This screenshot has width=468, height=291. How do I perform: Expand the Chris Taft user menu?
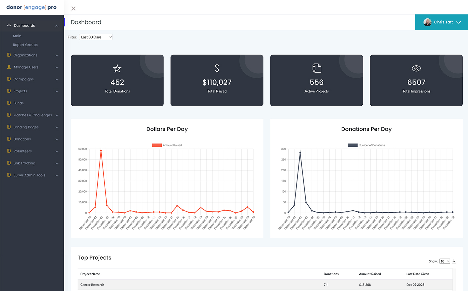point(458,22)
